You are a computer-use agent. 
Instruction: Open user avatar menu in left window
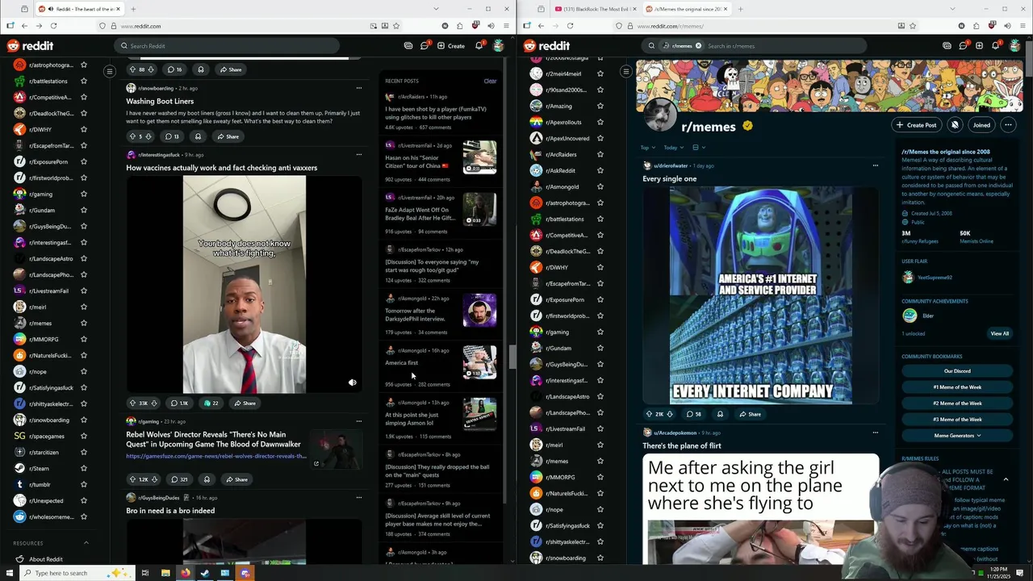pyautogui.click(x=498, y=46)
